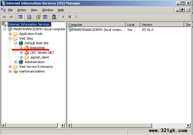Click the Sta column header
This screenshot has width=193, height=135.
coord(187,25)
